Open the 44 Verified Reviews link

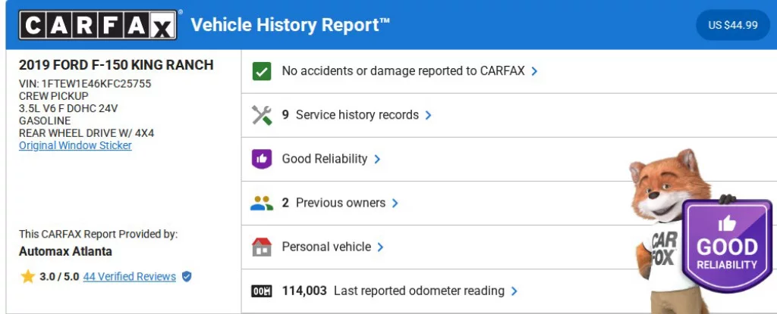(x=129, y=277)
